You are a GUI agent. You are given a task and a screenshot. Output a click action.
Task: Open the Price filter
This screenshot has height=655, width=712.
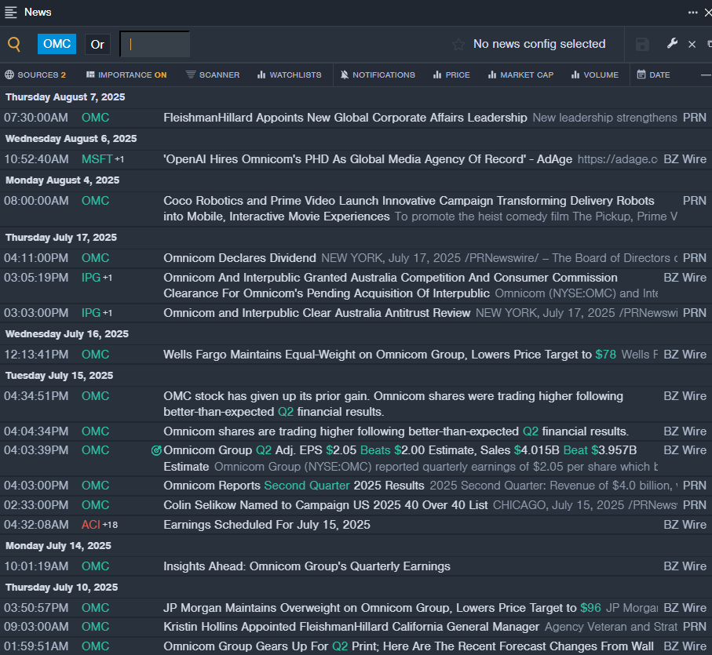pos(451,75)
